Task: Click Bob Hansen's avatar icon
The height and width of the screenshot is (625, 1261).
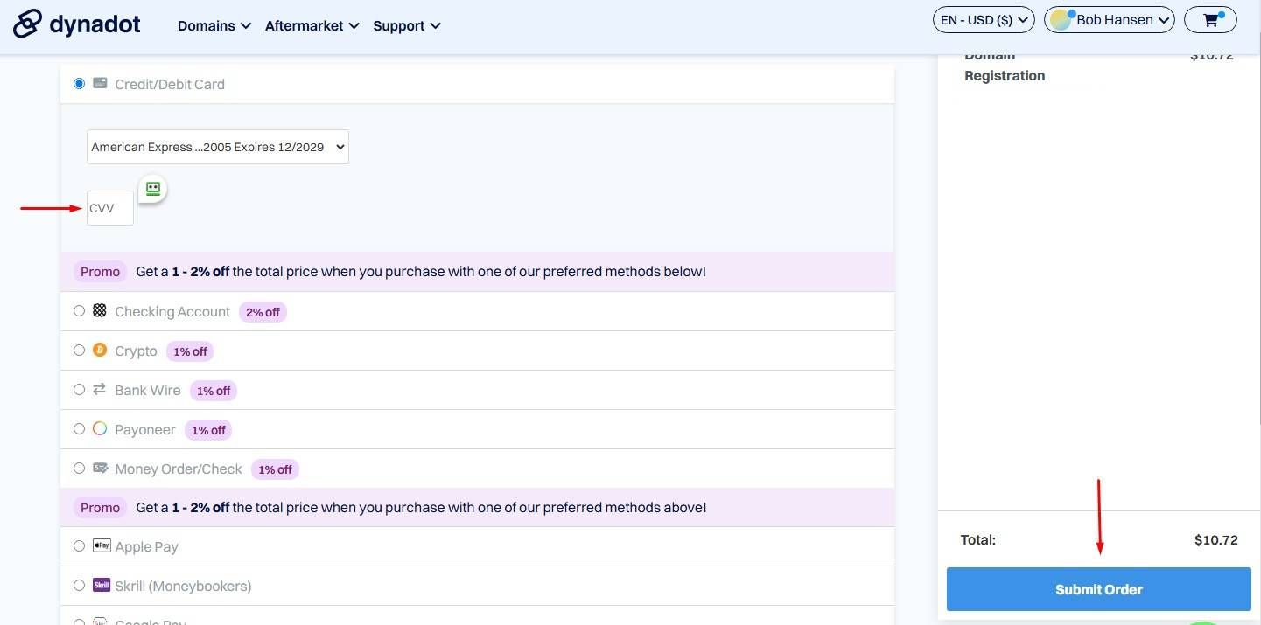Action: pos(1061,20)
